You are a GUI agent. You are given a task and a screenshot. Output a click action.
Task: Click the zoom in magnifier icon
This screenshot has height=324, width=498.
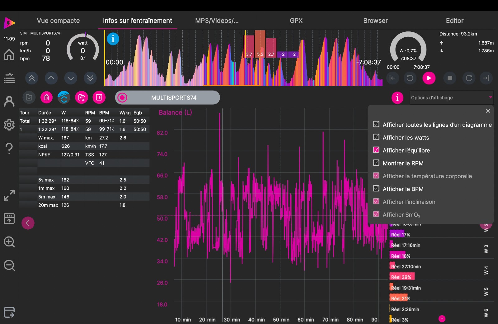point(9,242)
